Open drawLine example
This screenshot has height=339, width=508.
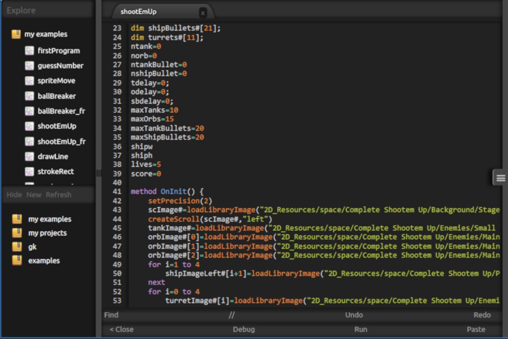coord(53,156)
